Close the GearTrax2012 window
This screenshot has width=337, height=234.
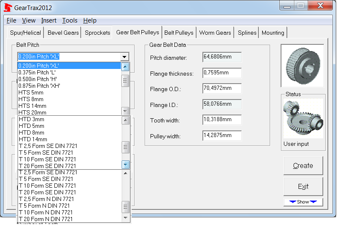[x=320, y=5]
